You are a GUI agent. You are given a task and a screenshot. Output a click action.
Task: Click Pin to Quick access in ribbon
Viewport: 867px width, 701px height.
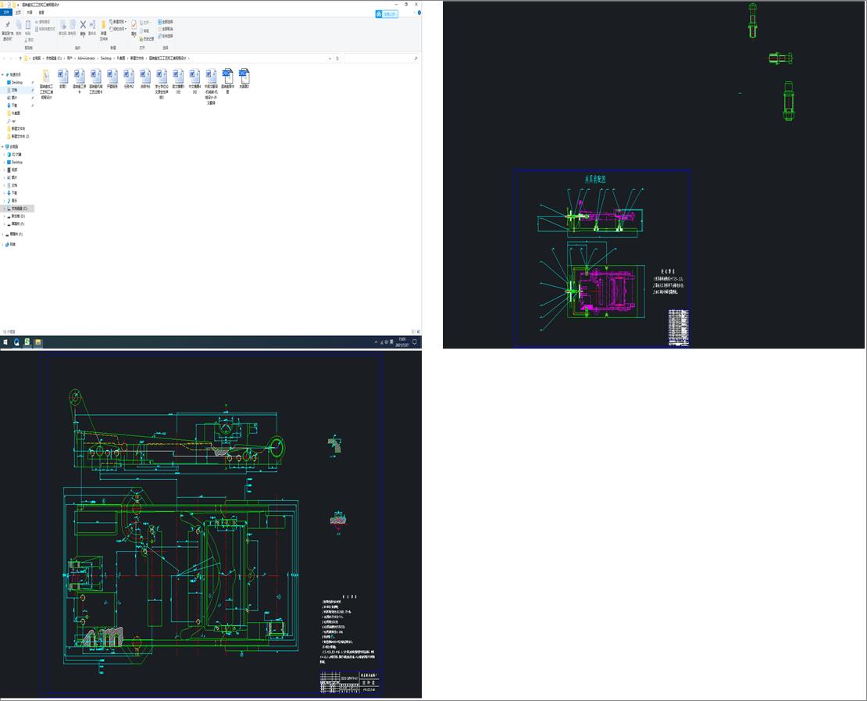coord(7,30)
